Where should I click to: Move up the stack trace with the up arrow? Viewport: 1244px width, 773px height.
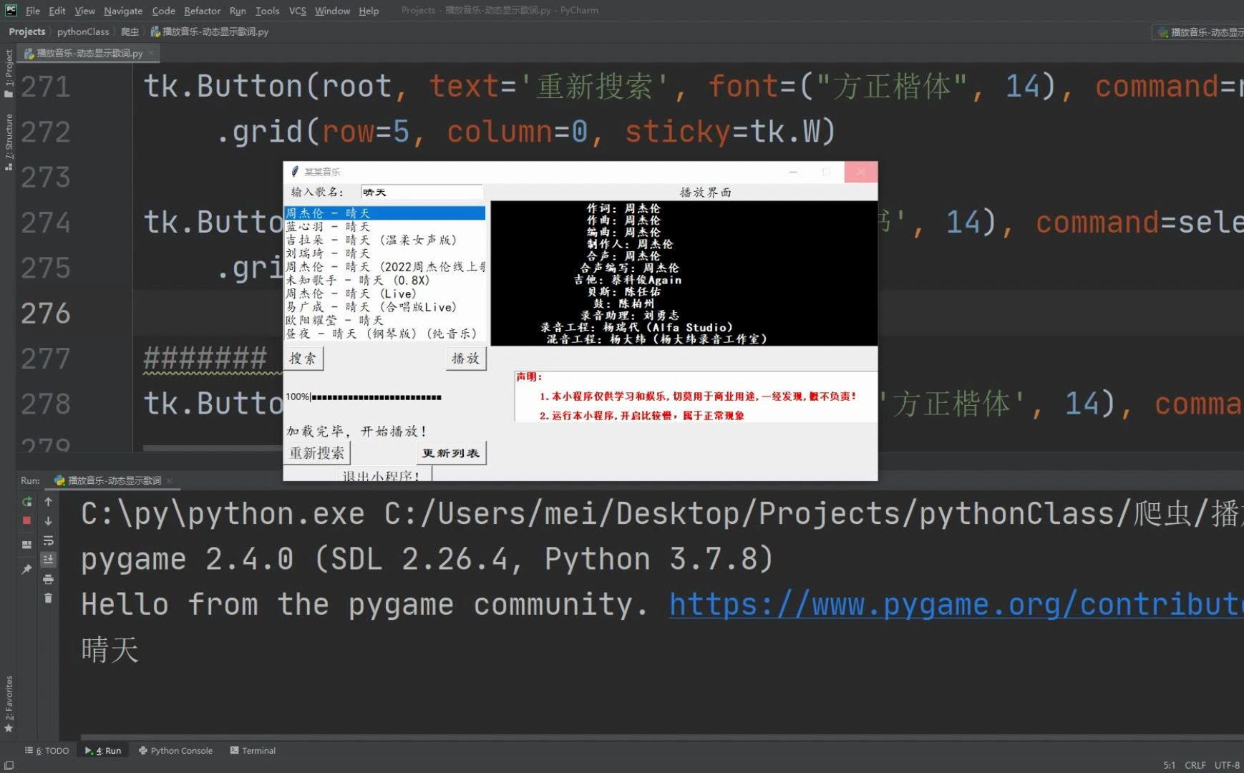(48, 502)
